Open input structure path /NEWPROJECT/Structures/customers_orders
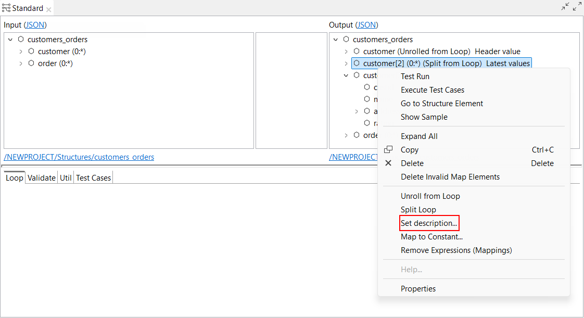Screen dimensions: 584x318 [79, 157]
